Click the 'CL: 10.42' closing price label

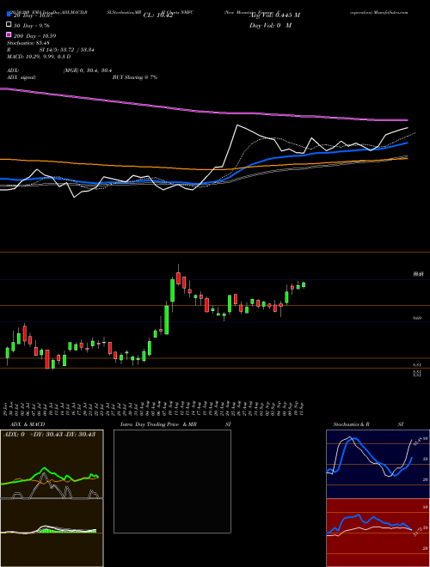pyautogui.click(x=158, y=15)
